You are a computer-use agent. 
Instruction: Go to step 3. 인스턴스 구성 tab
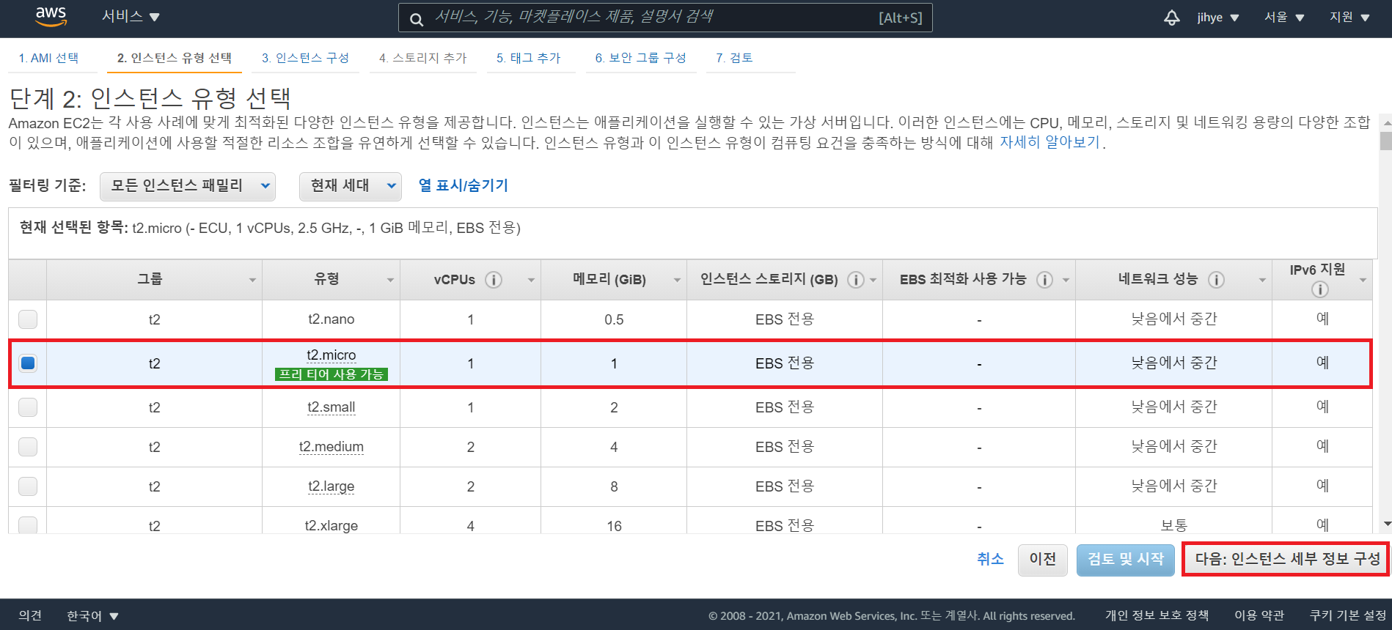coord(305,58)
